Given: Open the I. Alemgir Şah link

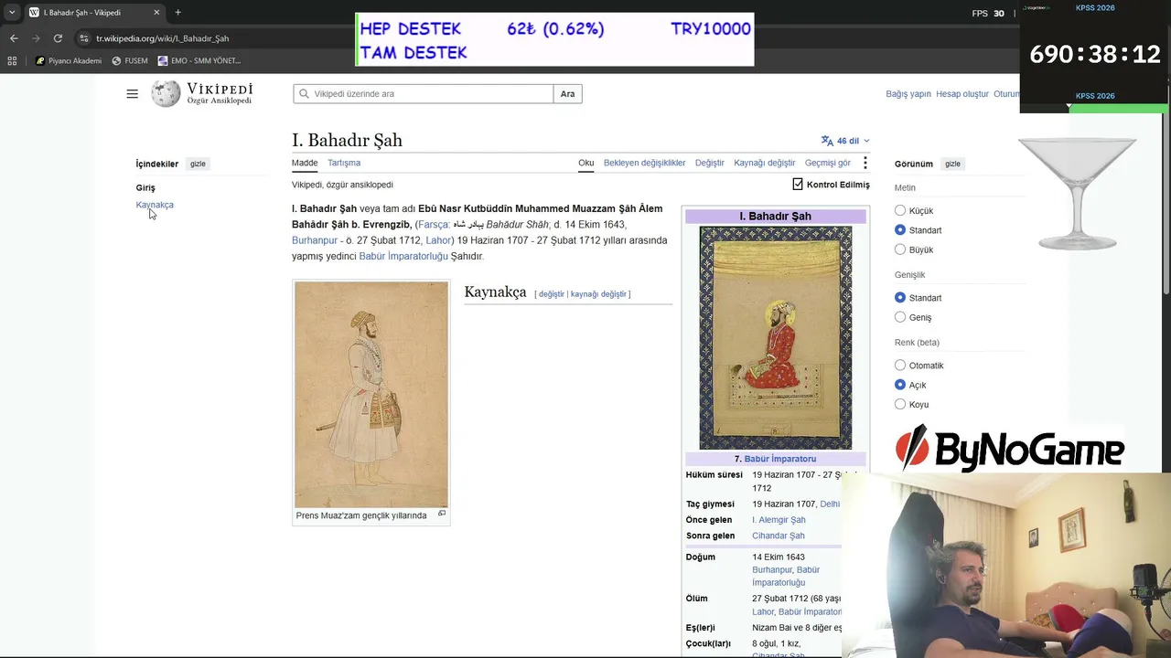Looking at the screenshot, I should click(x=779, y=520).
